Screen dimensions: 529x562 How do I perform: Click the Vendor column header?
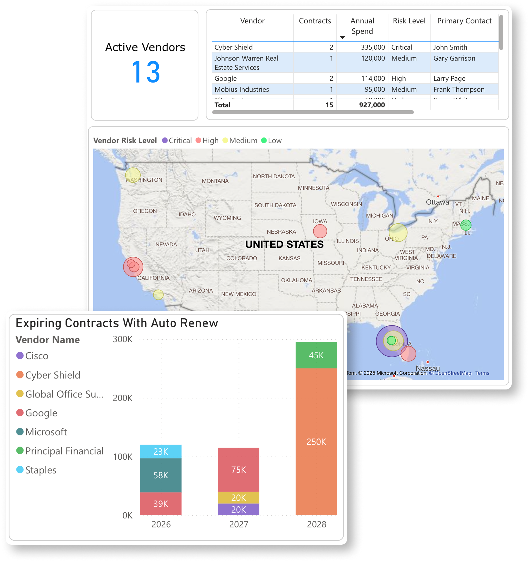click(252, 21)
